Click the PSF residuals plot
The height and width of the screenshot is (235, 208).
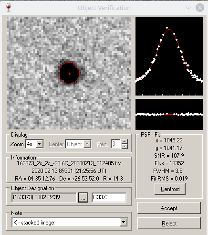point(169,114)
